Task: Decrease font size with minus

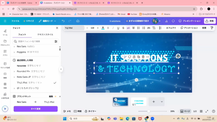Action: click(87, 28)
